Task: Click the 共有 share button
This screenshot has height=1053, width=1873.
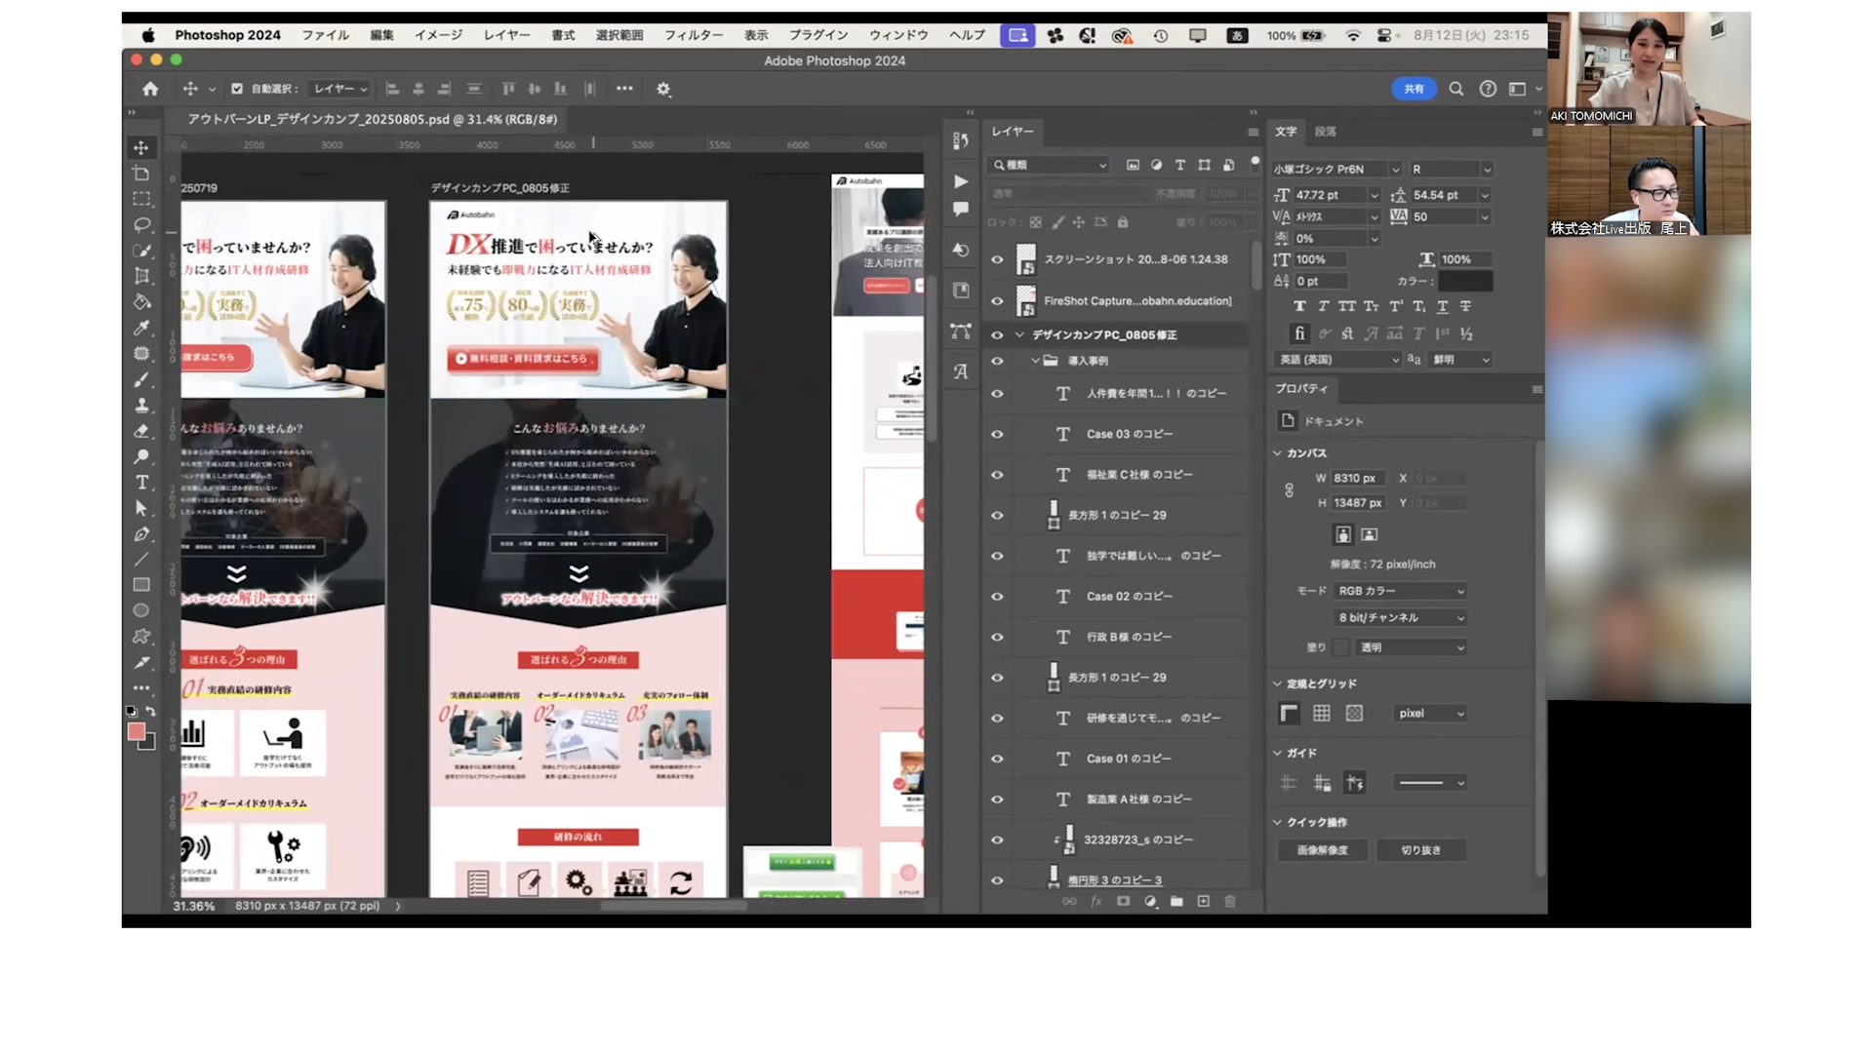Action: (1414, 89)
